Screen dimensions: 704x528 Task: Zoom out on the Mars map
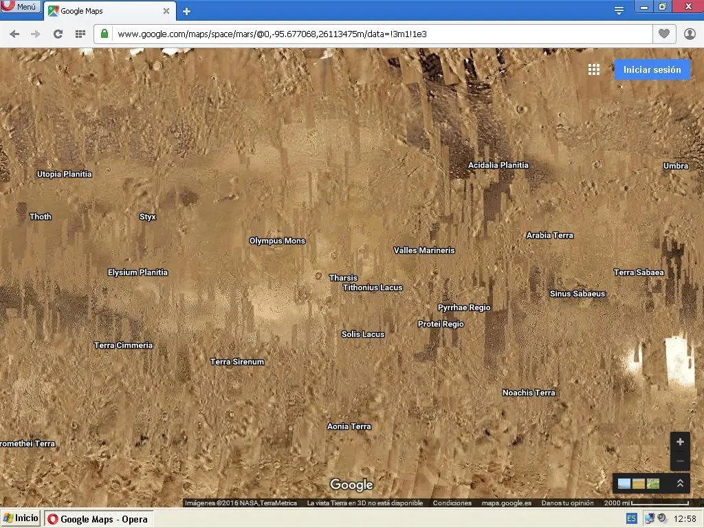[680, 461]
